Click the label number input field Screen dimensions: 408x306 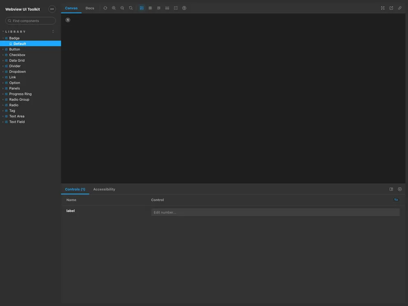click(275, 212)
